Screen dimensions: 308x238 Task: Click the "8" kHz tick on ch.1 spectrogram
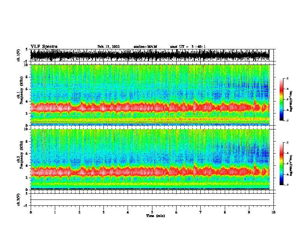coord(27,77)
